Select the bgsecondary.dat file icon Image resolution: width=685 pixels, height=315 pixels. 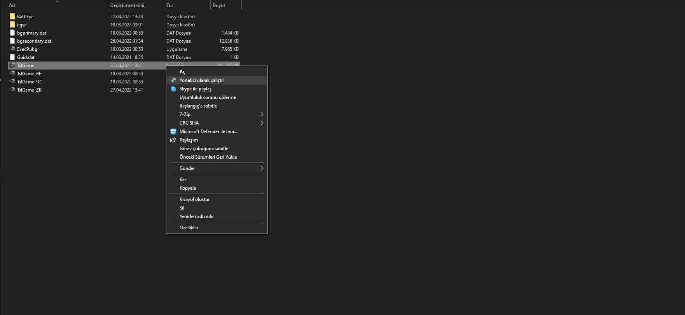click(12, 41)
